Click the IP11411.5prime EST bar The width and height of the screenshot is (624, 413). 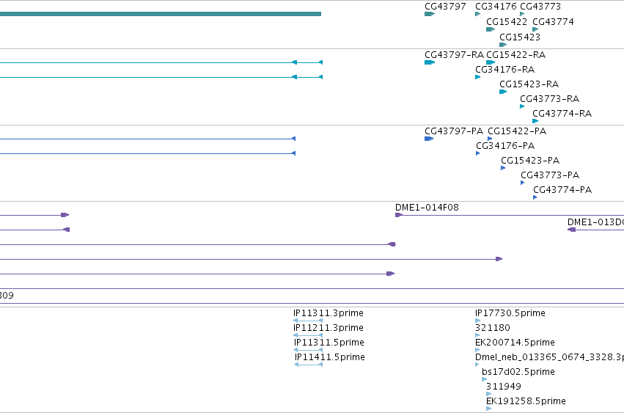tap(309, 365)
